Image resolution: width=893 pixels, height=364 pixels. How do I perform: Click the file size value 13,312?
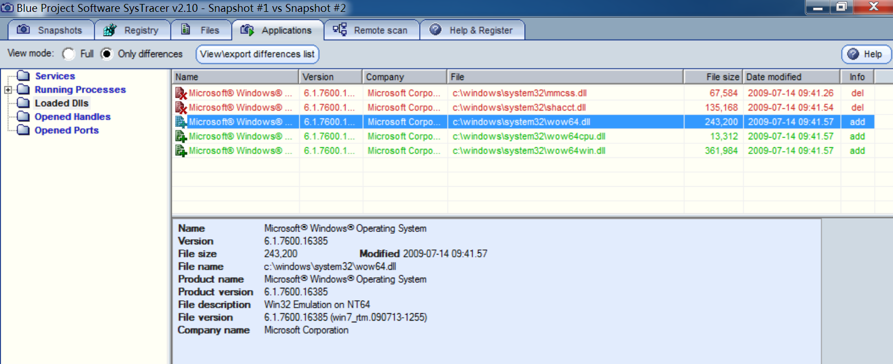click(x=724, y=136)
